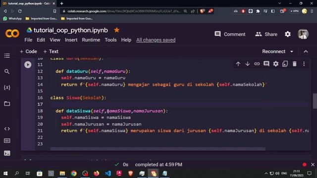Add a new Text cell

click(51, 51)
